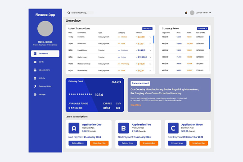Viewport: 243px width, 162px height.
Task: Click Application One's A logo
Action: pos(74,128)
